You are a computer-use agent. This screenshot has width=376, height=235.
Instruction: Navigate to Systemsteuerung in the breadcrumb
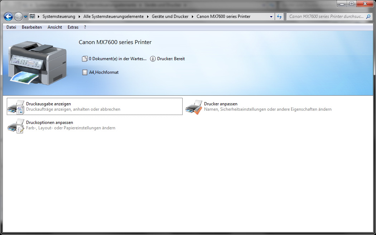(59, 16)
